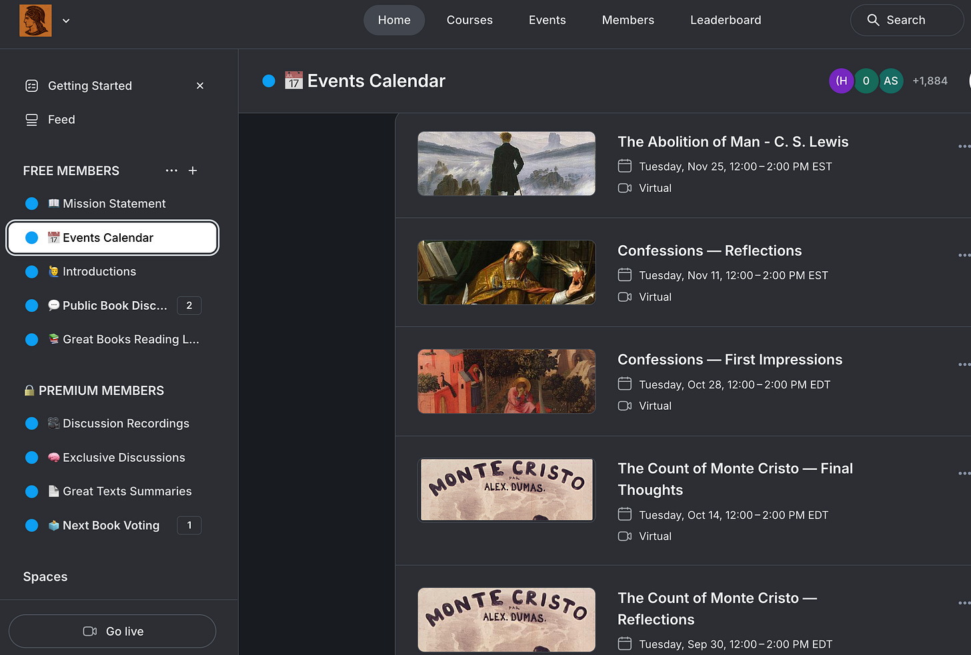Image resolution: width=971 pixels, height=655 pixels.
Task: Open The Abolition of Man event
Action: pyautogui.click(x=733, y=142)
